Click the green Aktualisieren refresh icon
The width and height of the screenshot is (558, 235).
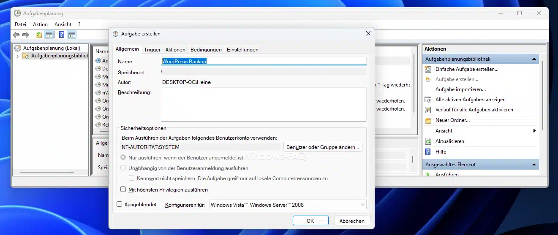[x=428, y=141]
